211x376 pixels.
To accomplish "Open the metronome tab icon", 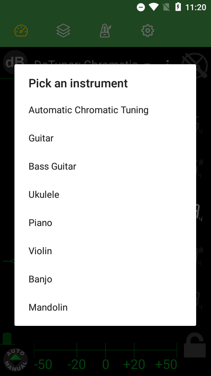I will [x=105, y=31].
